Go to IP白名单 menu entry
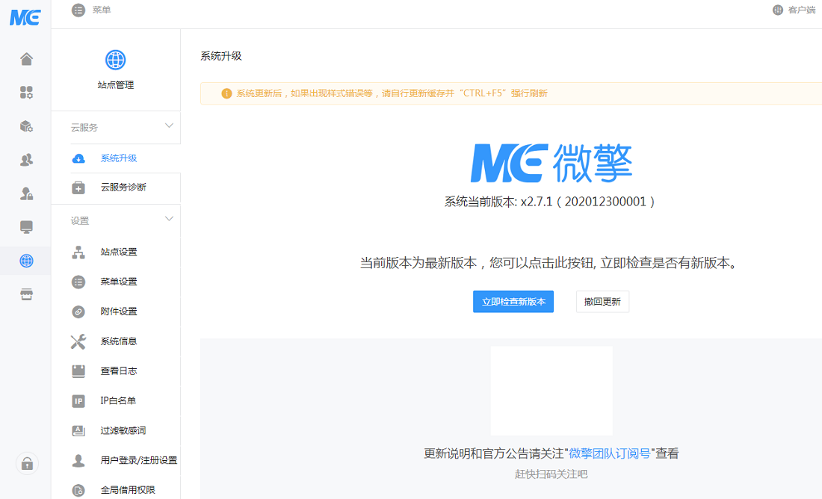 tap(118, 401)
